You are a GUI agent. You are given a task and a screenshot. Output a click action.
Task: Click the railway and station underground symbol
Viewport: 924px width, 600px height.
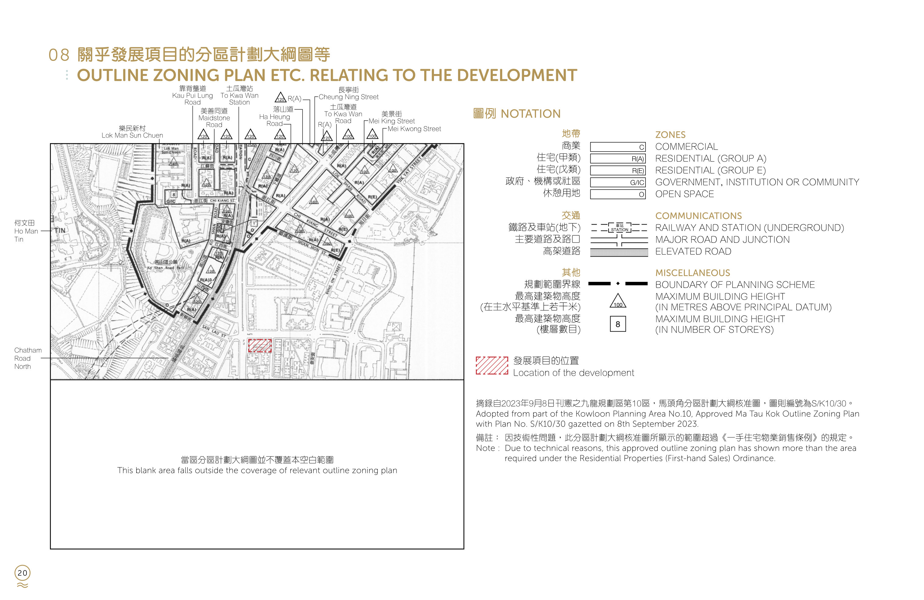point(619,227)
